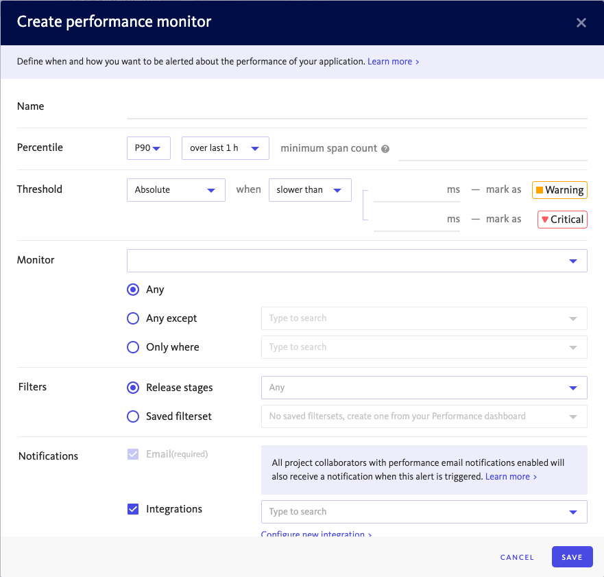Click into the Name input field
The image size is (604, 577).
coord(357,108)
